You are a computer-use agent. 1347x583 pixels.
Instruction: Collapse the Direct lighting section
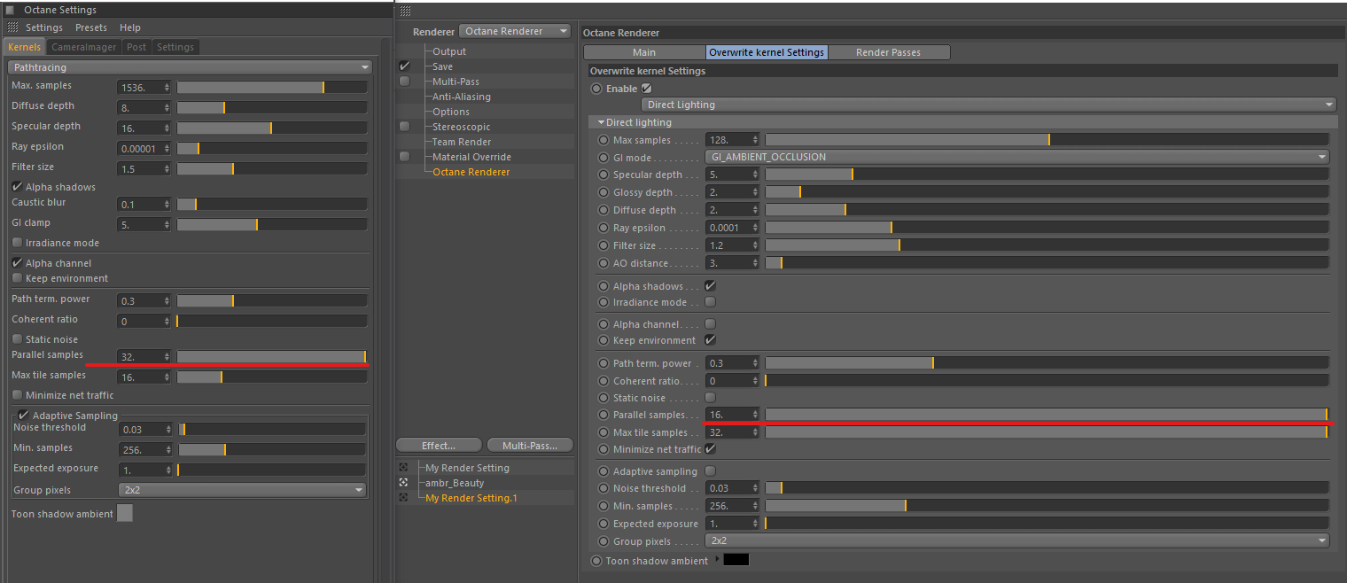[x=601, y=122]
